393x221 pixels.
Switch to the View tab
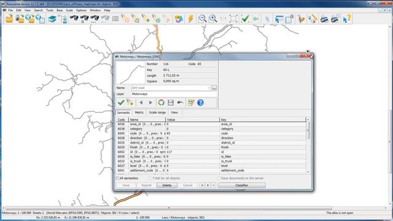(x=174, y=112)
